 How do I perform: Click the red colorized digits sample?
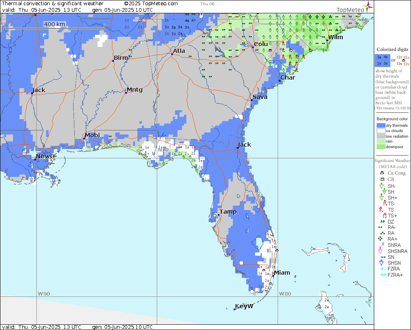tap(403, 61)
